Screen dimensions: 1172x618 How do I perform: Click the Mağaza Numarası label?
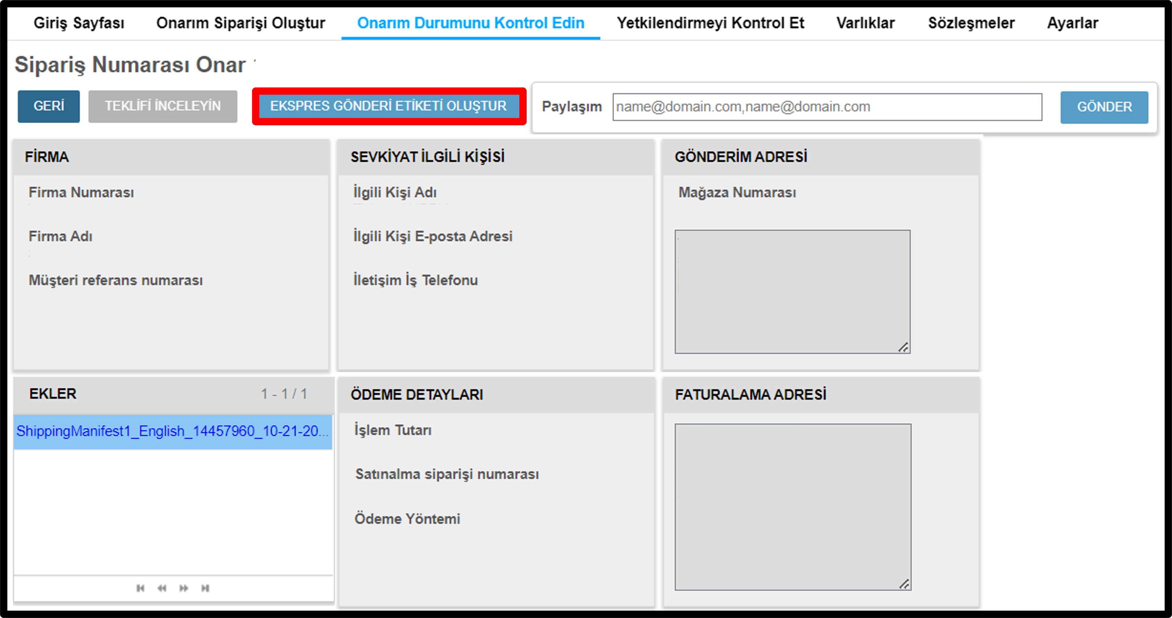tap(737, 192)
